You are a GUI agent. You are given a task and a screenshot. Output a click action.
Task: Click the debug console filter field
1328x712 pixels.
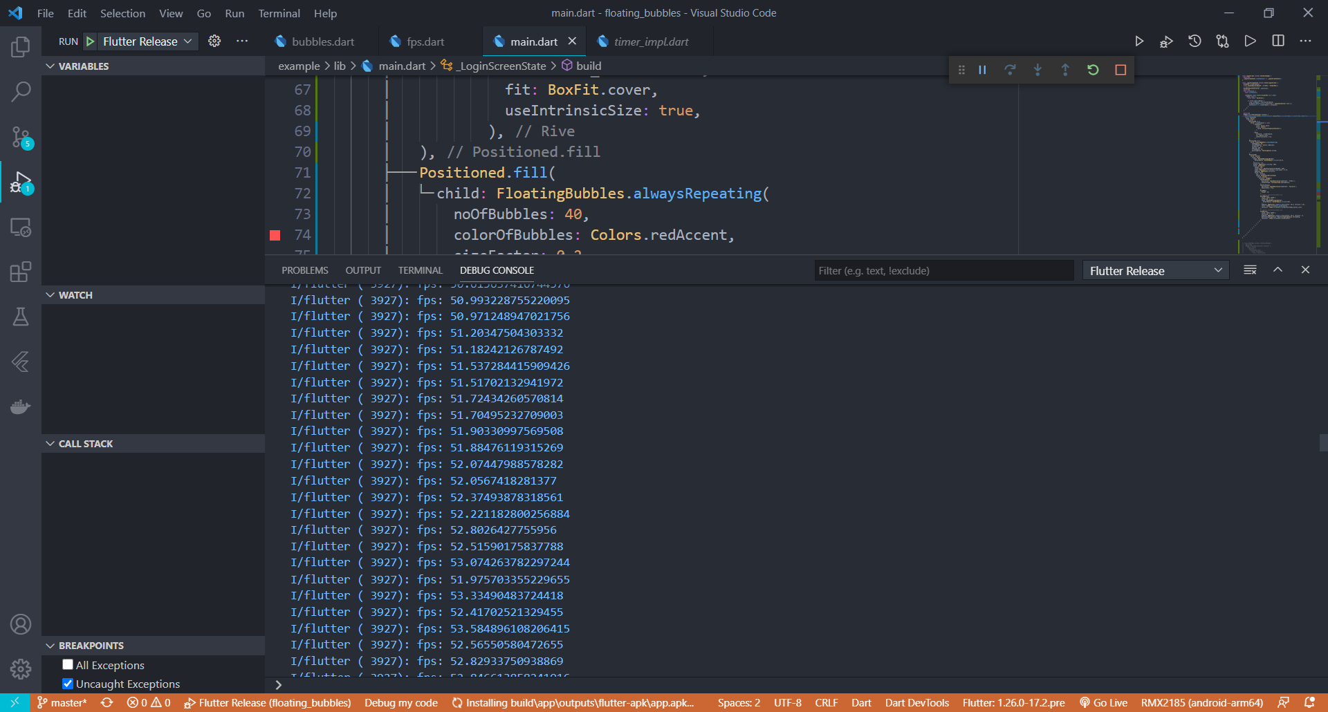(x=943, y=271)
